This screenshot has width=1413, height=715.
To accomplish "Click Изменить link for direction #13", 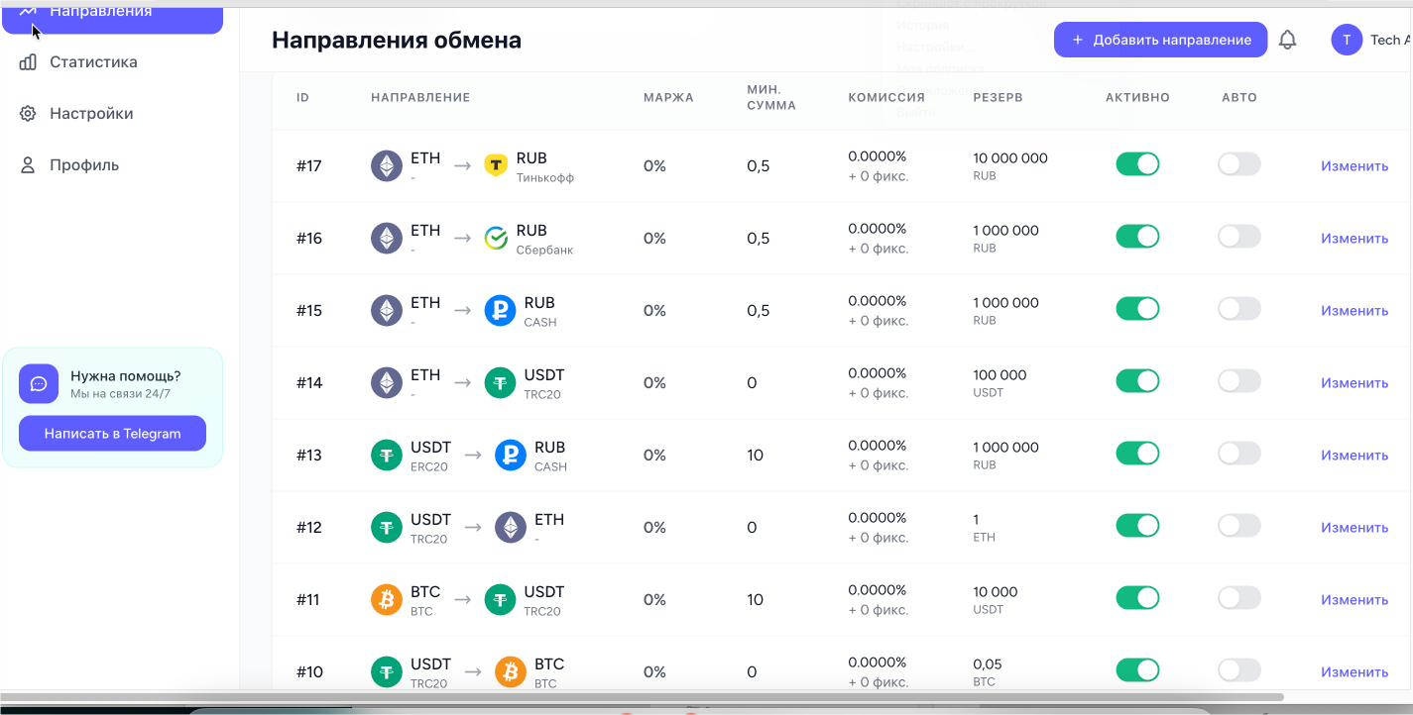I will (x=1354, y=456).
